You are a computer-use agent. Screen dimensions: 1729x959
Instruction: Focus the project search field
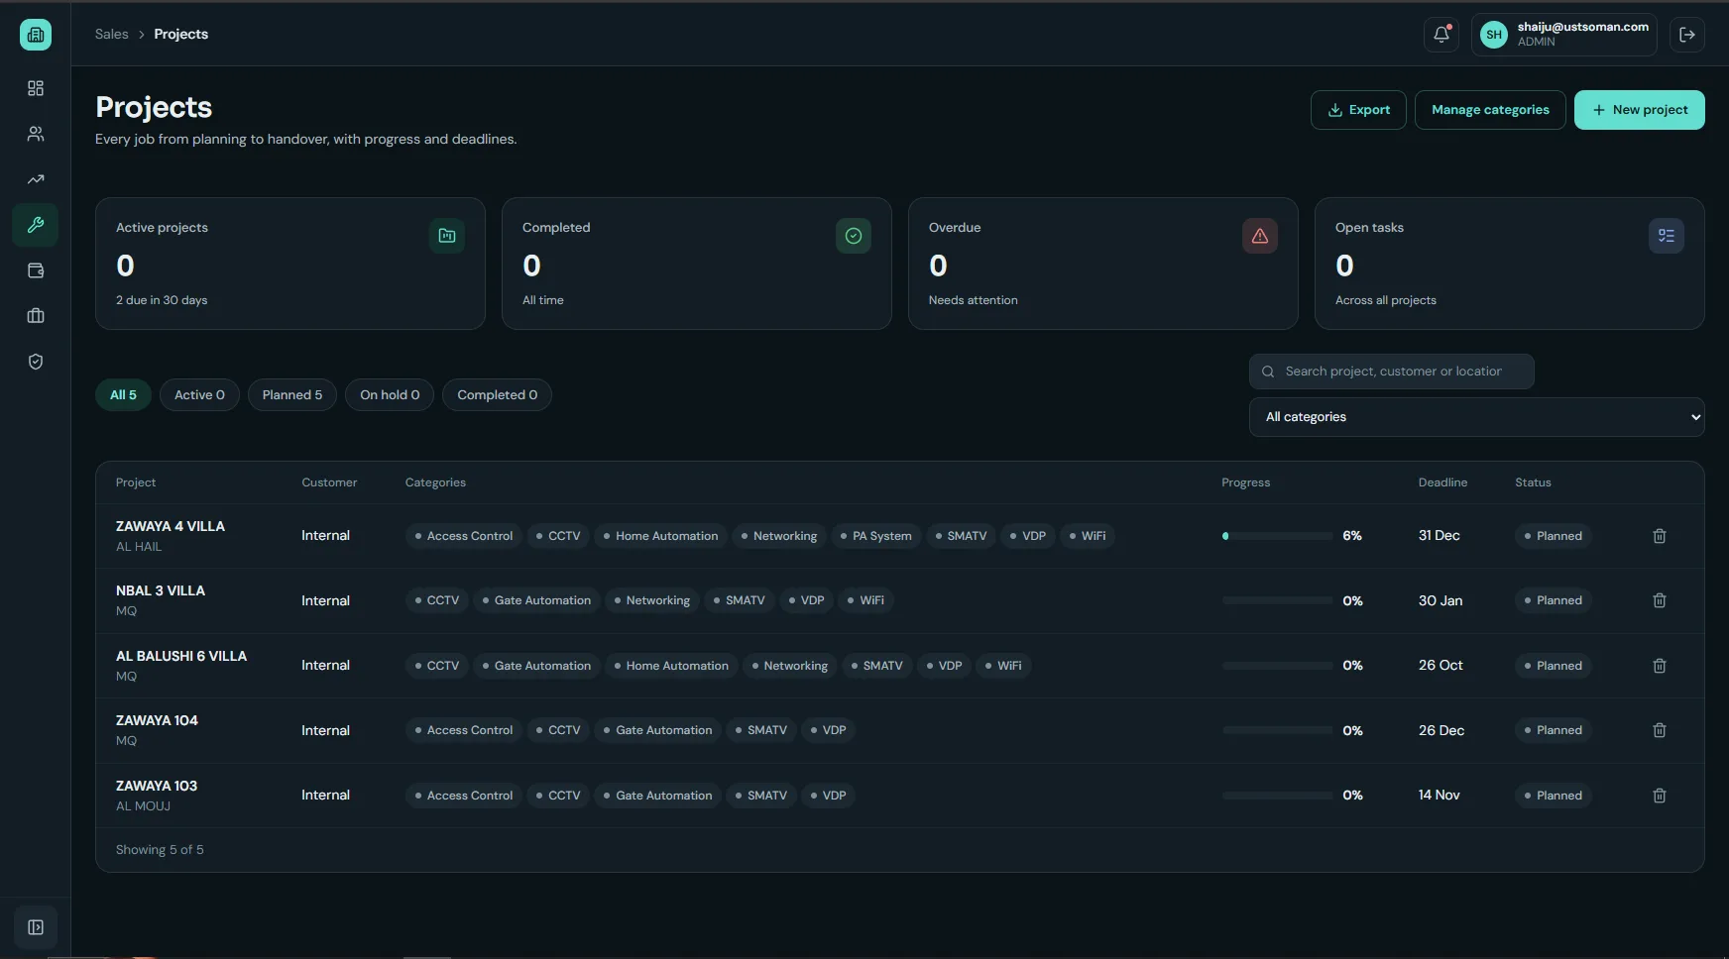pyautogui.click(x=1392, y=372)
